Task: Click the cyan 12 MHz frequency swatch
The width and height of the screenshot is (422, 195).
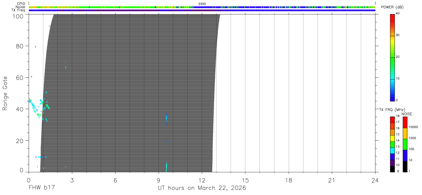Action: click(x=392, y=151)
